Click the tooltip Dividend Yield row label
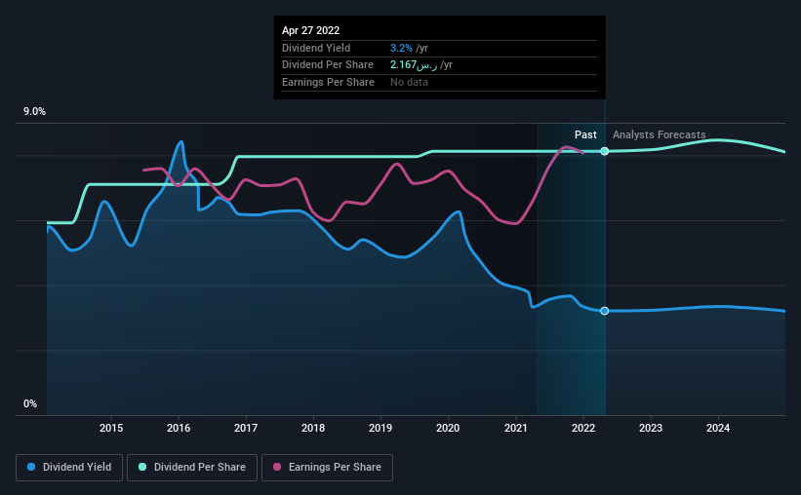The image size is (801, 495). 316,48
